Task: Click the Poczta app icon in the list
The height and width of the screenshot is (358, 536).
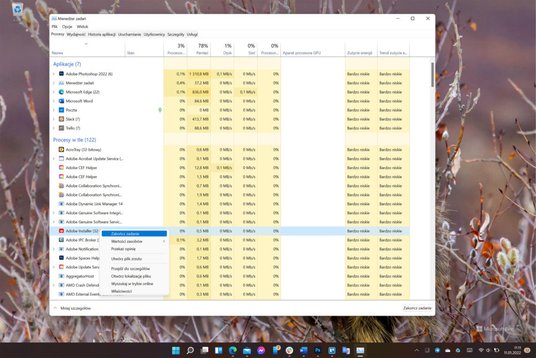Action: coord(61,110)
